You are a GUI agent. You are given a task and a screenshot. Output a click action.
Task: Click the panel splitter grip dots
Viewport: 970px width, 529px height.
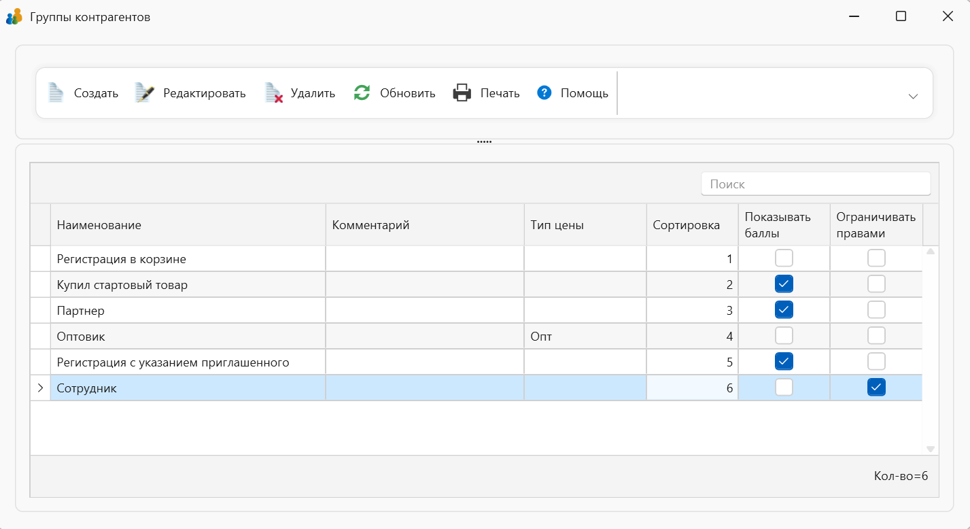point(484,141)
